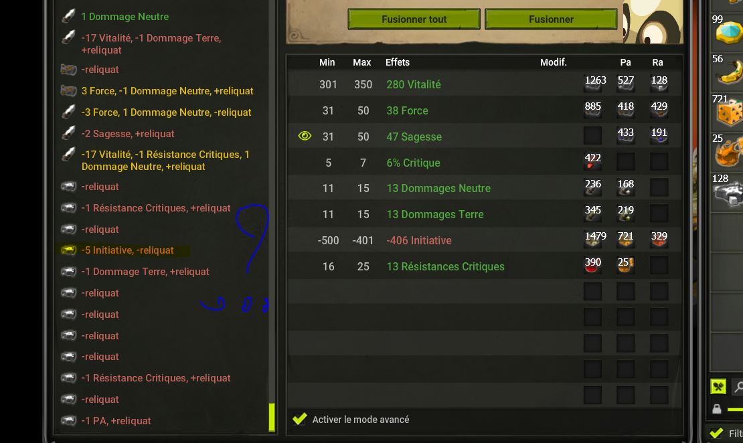
Task: Pick the Initiative rune with quantity 1479
Action: click(593, 240)
